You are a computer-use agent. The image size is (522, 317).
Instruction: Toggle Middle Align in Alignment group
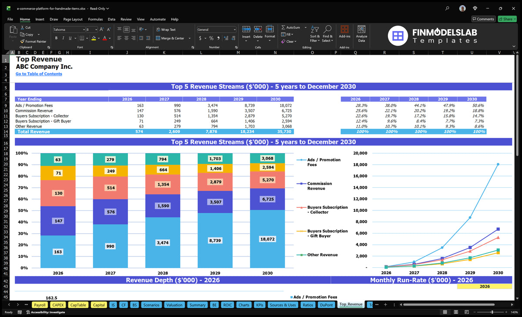(x=126, y=29)
